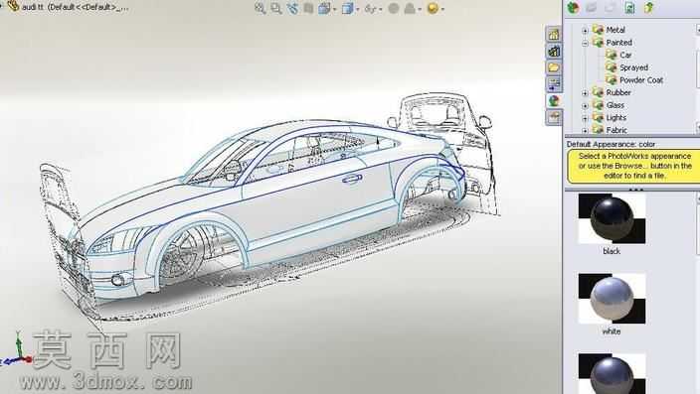Click the Display Style icon

coord(347,8)
